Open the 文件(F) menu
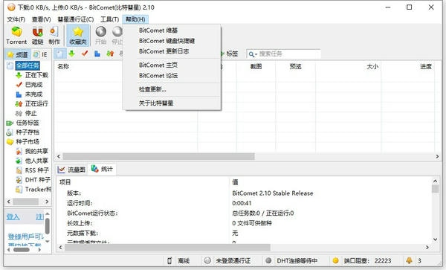Screen dimensions: 446x270 pyautogui.click(x=16, y=19)
